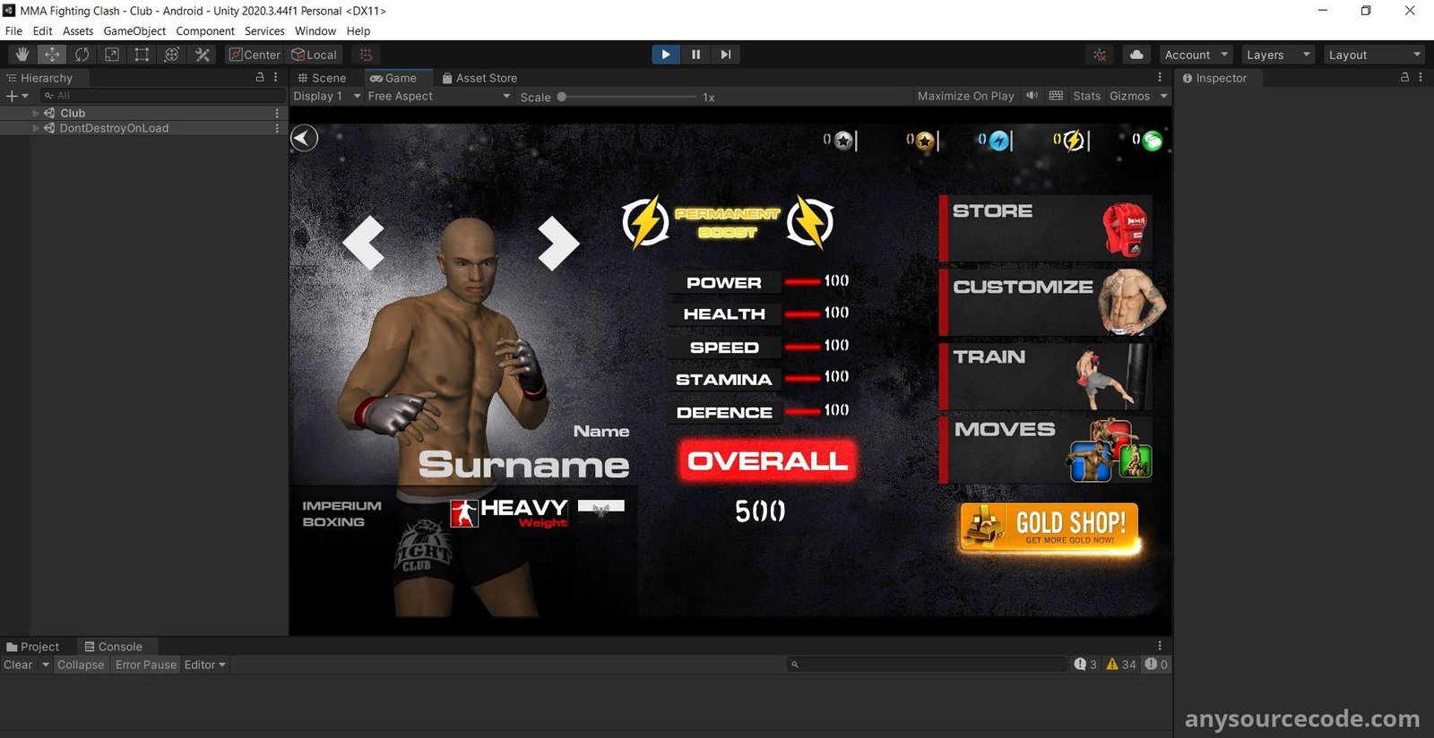Screen dimensions: 1434x738
Task: Toggle the Stats overlay
Action: tap(1086, 96)
